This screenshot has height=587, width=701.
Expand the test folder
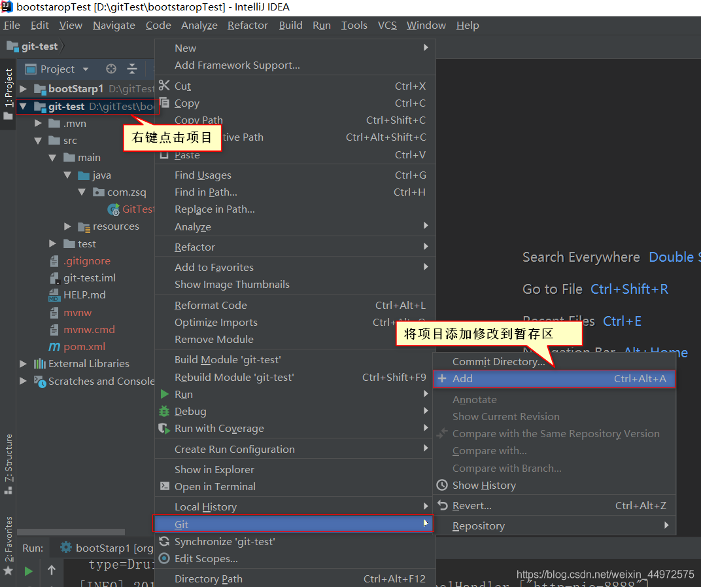point(53,243)
